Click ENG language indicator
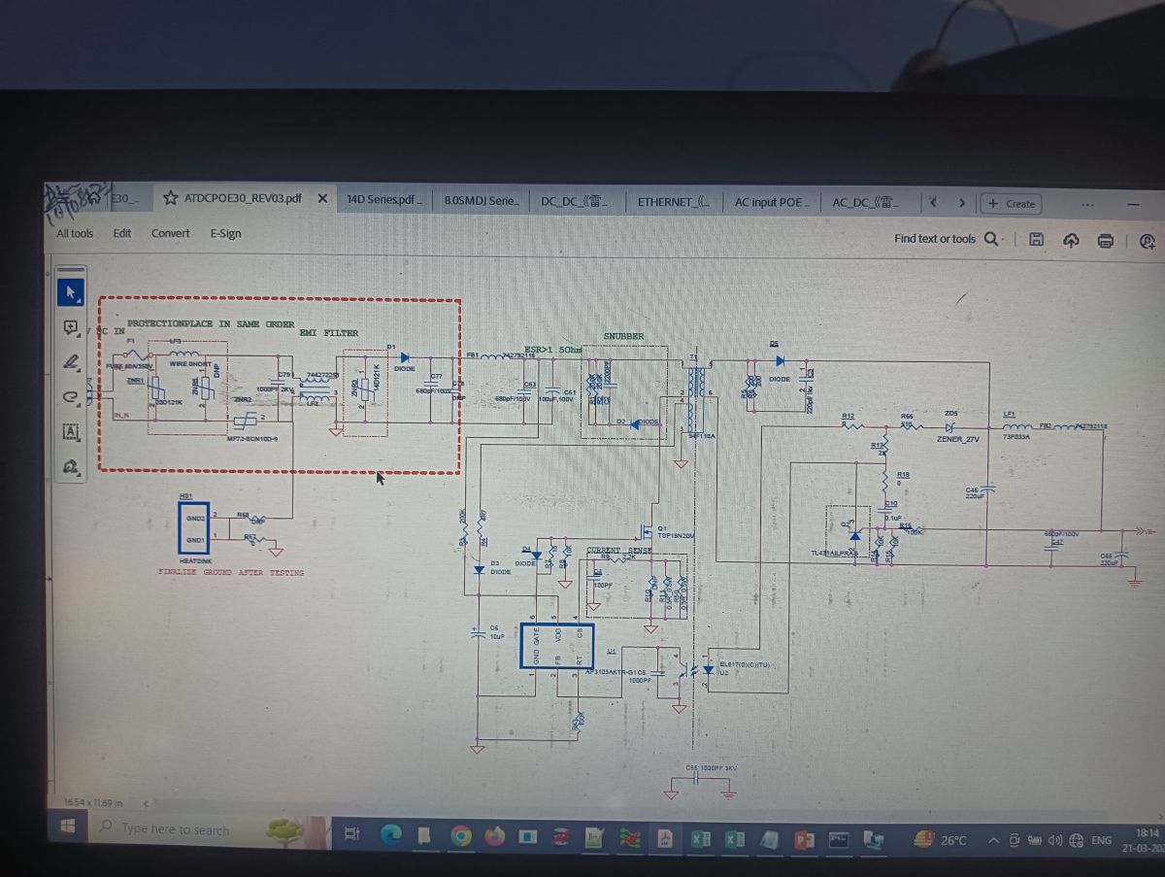Screen dimensions: 1165x877 coord(1101,840)
